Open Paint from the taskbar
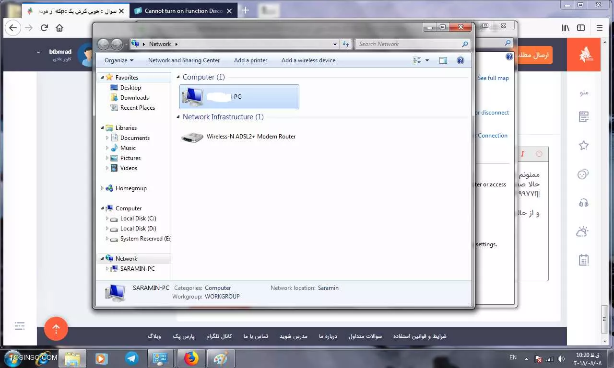The height and width of the screenshot is (368, 614). [221, 358]
